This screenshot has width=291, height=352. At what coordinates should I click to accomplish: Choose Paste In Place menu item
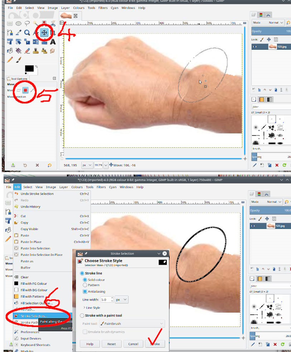pyautogui.click(x=52, y=242)
